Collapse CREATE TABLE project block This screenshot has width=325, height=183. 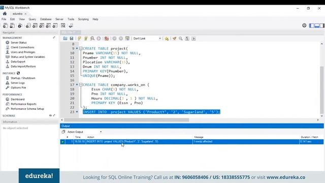pyautogui.click(x=81, y=48)
